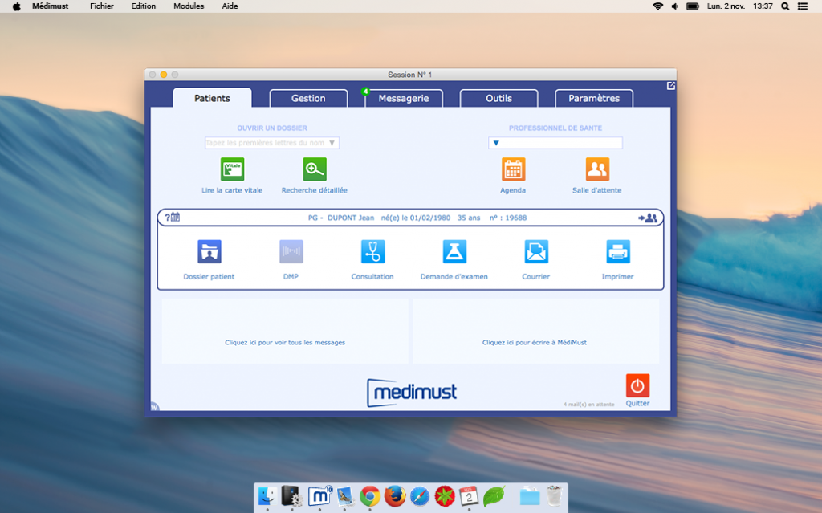Open the Modules menu

point(189,6)
